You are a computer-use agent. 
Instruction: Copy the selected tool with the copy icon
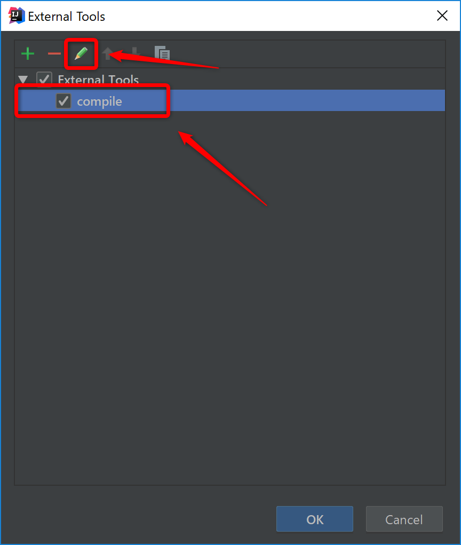pos(162,53)
